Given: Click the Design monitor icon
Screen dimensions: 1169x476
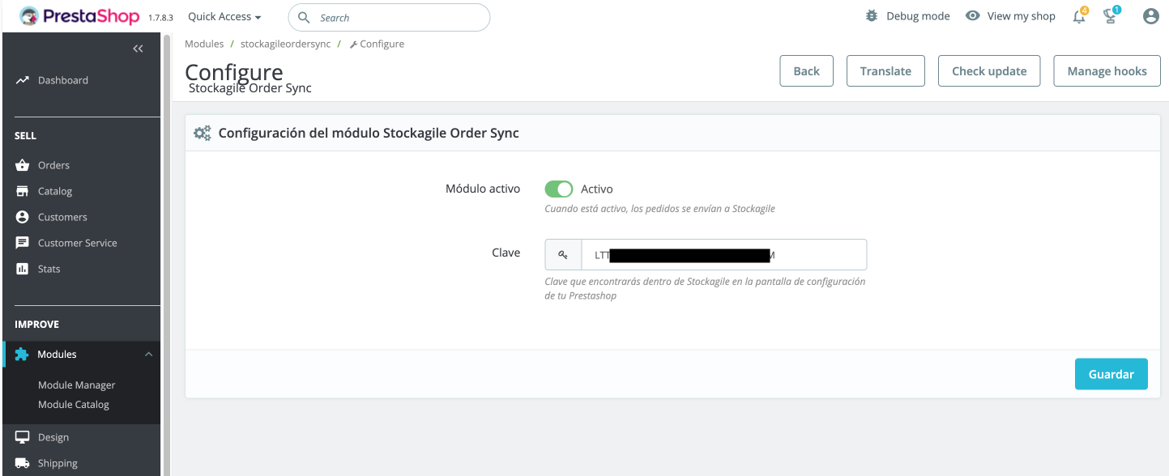Looking at the screenshot, I should pos(22,437).
